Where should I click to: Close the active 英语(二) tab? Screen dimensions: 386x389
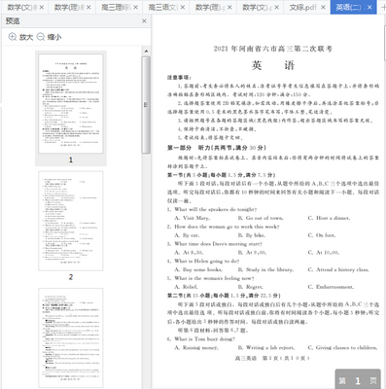tap(369, 7)
